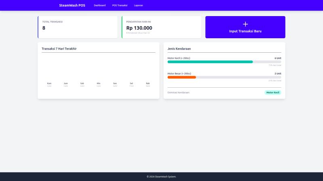Open Input Transaksi Baru

(x=245, y=31)
